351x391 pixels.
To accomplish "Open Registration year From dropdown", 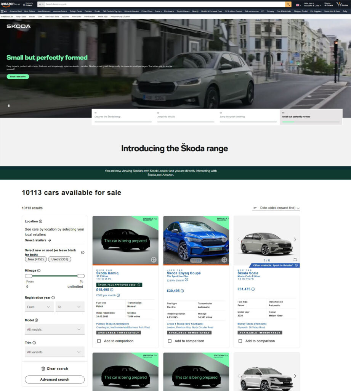I will coord(39,307).
